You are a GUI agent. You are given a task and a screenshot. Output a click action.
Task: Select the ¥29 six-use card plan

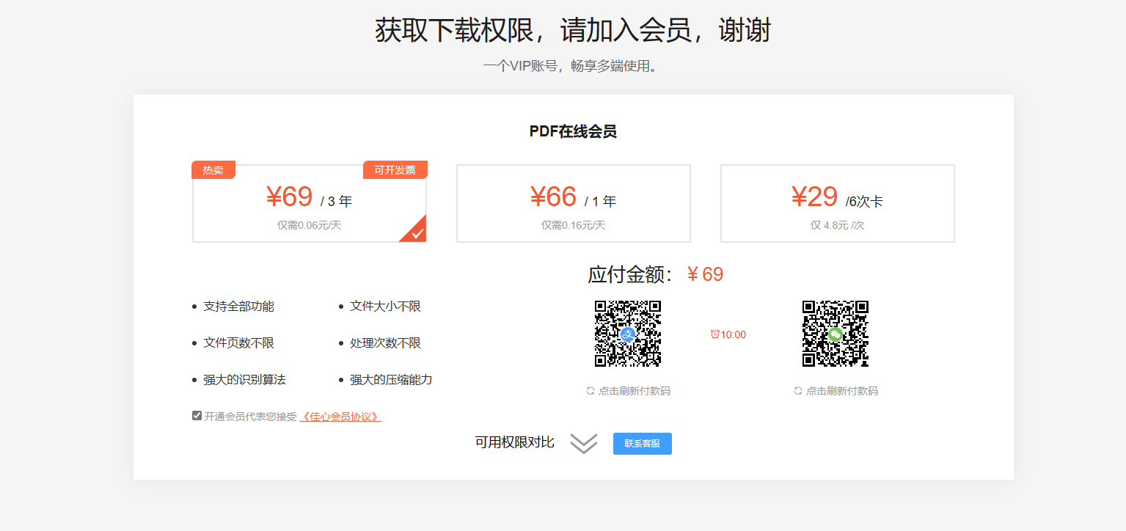pyautogui.click(x=837, y=203)
